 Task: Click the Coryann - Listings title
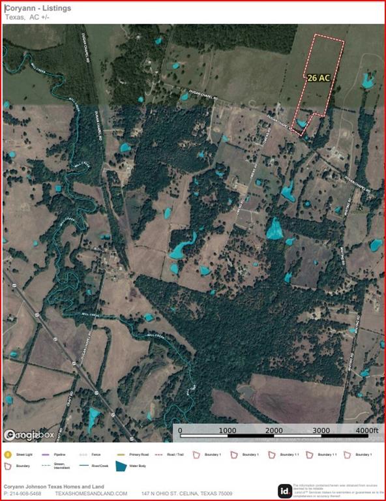click(x=38, y=8)
